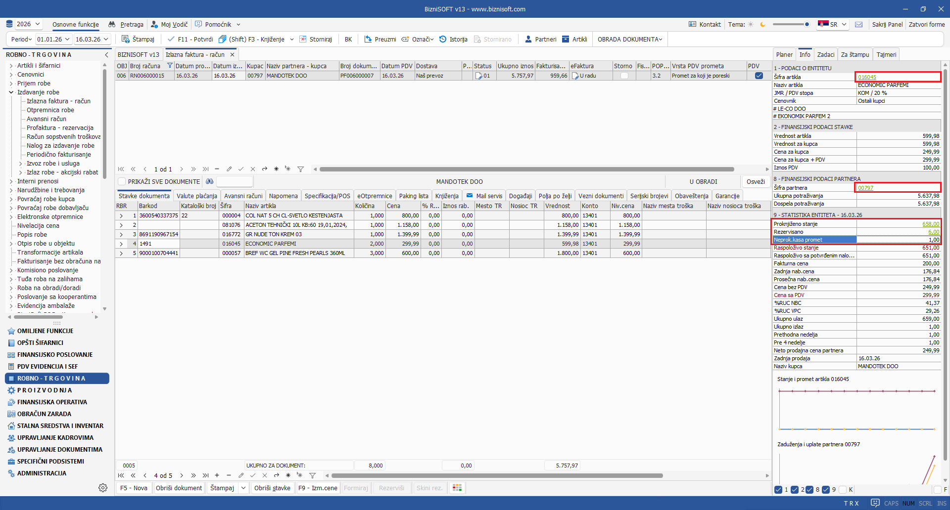This screenshot has height=510, width=950.
Task: Expand the OBRADA DOKUMENTA dropdown
Action: tap(629, 39)
